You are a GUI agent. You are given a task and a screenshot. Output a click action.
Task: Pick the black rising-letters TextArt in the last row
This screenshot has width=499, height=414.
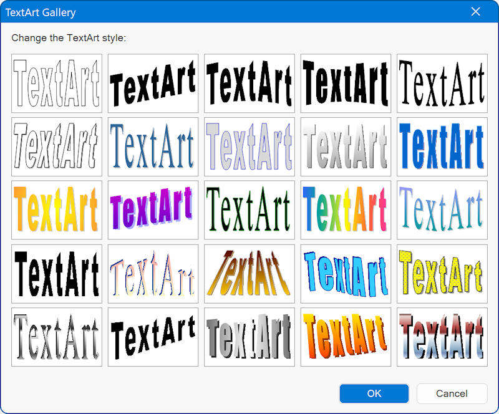(x=153, y=337)
